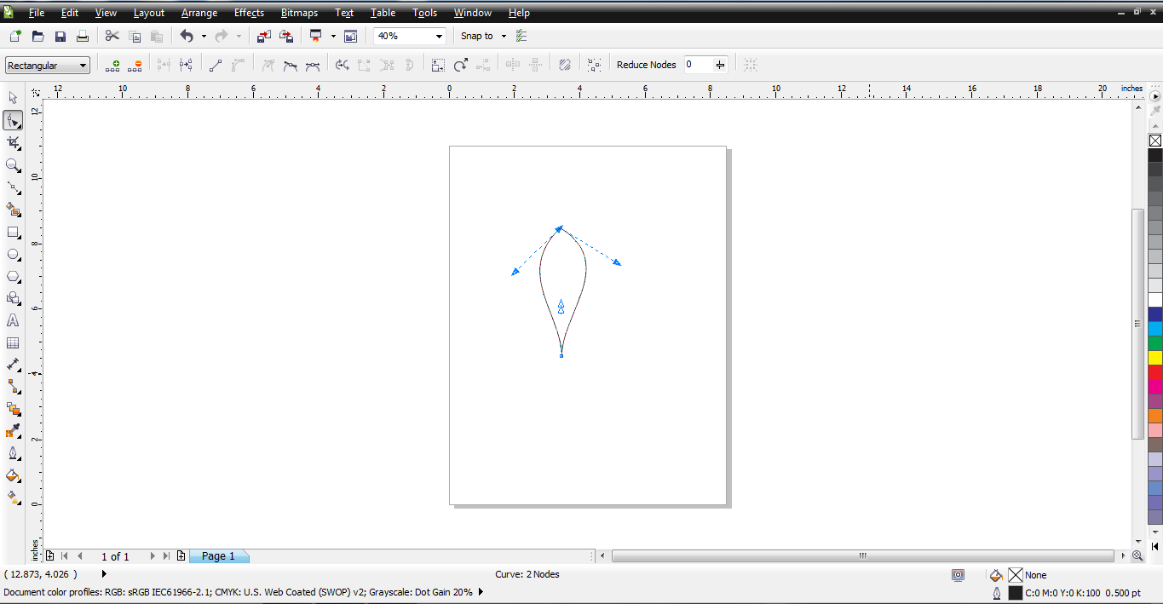Make node smooth

tap(291, 65)
